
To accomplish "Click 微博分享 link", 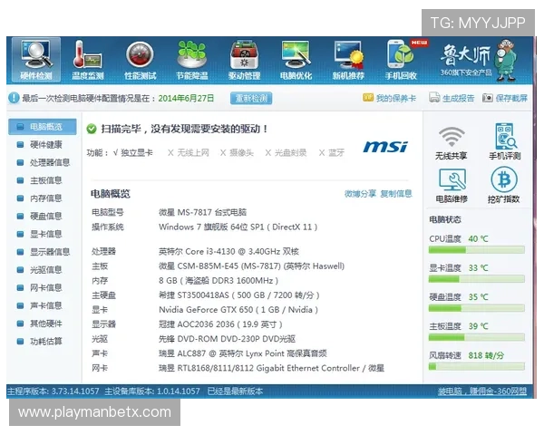I will [x=360, y=194].
